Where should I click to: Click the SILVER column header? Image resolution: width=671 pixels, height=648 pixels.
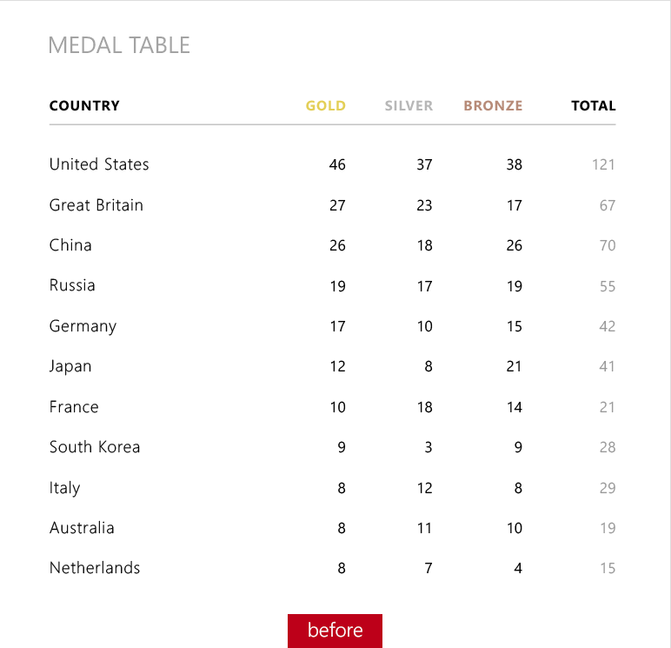[x=409, y=106]
